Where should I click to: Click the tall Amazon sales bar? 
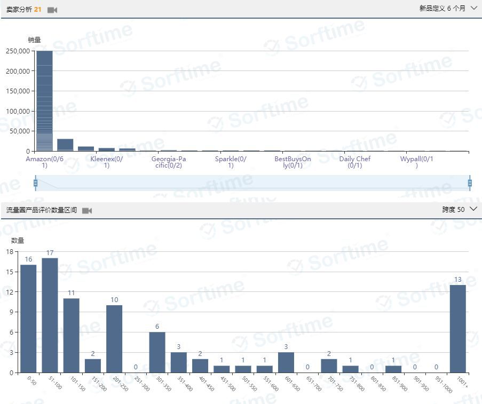[x=44, y=101]
